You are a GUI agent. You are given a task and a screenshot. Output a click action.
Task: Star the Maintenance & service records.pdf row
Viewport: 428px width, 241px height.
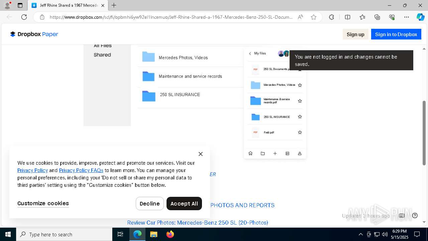click(300, 101)
